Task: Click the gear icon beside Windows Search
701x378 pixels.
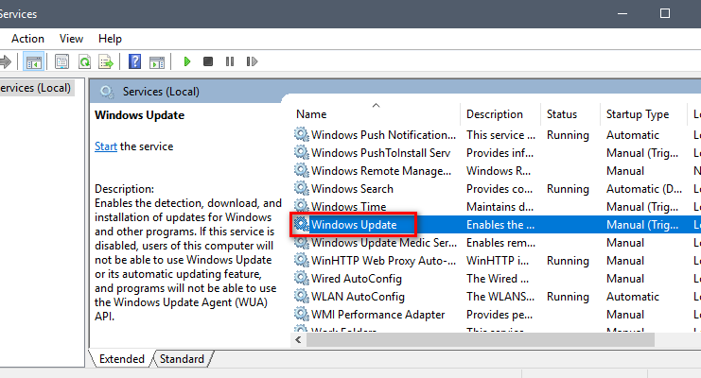Action: coord(302,188)
